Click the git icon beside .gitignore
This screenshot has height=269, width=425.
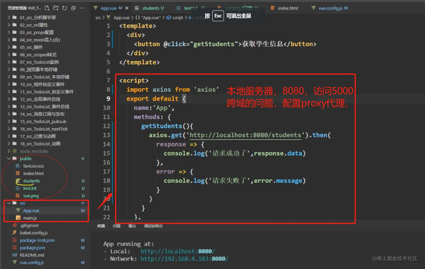(15, 225)
